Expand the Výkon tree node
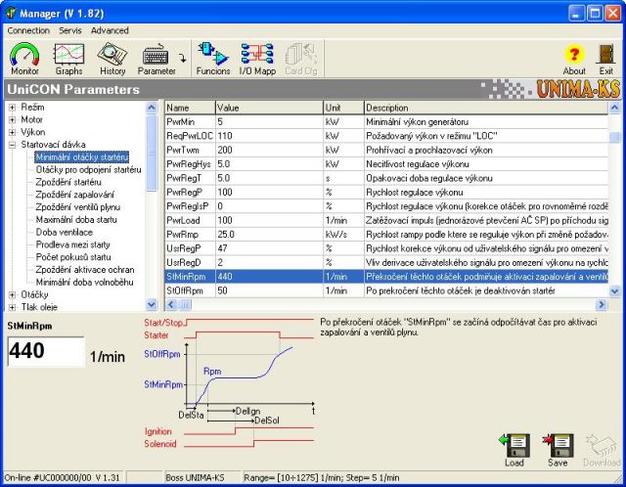The height and width of the screenshot is (487, 626). tap(13, 132)
